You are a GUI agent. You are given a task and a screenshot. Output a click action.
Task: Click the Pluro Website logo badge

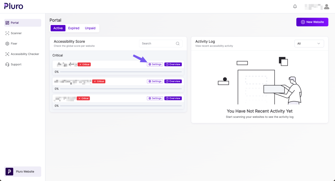coord(9,172)
